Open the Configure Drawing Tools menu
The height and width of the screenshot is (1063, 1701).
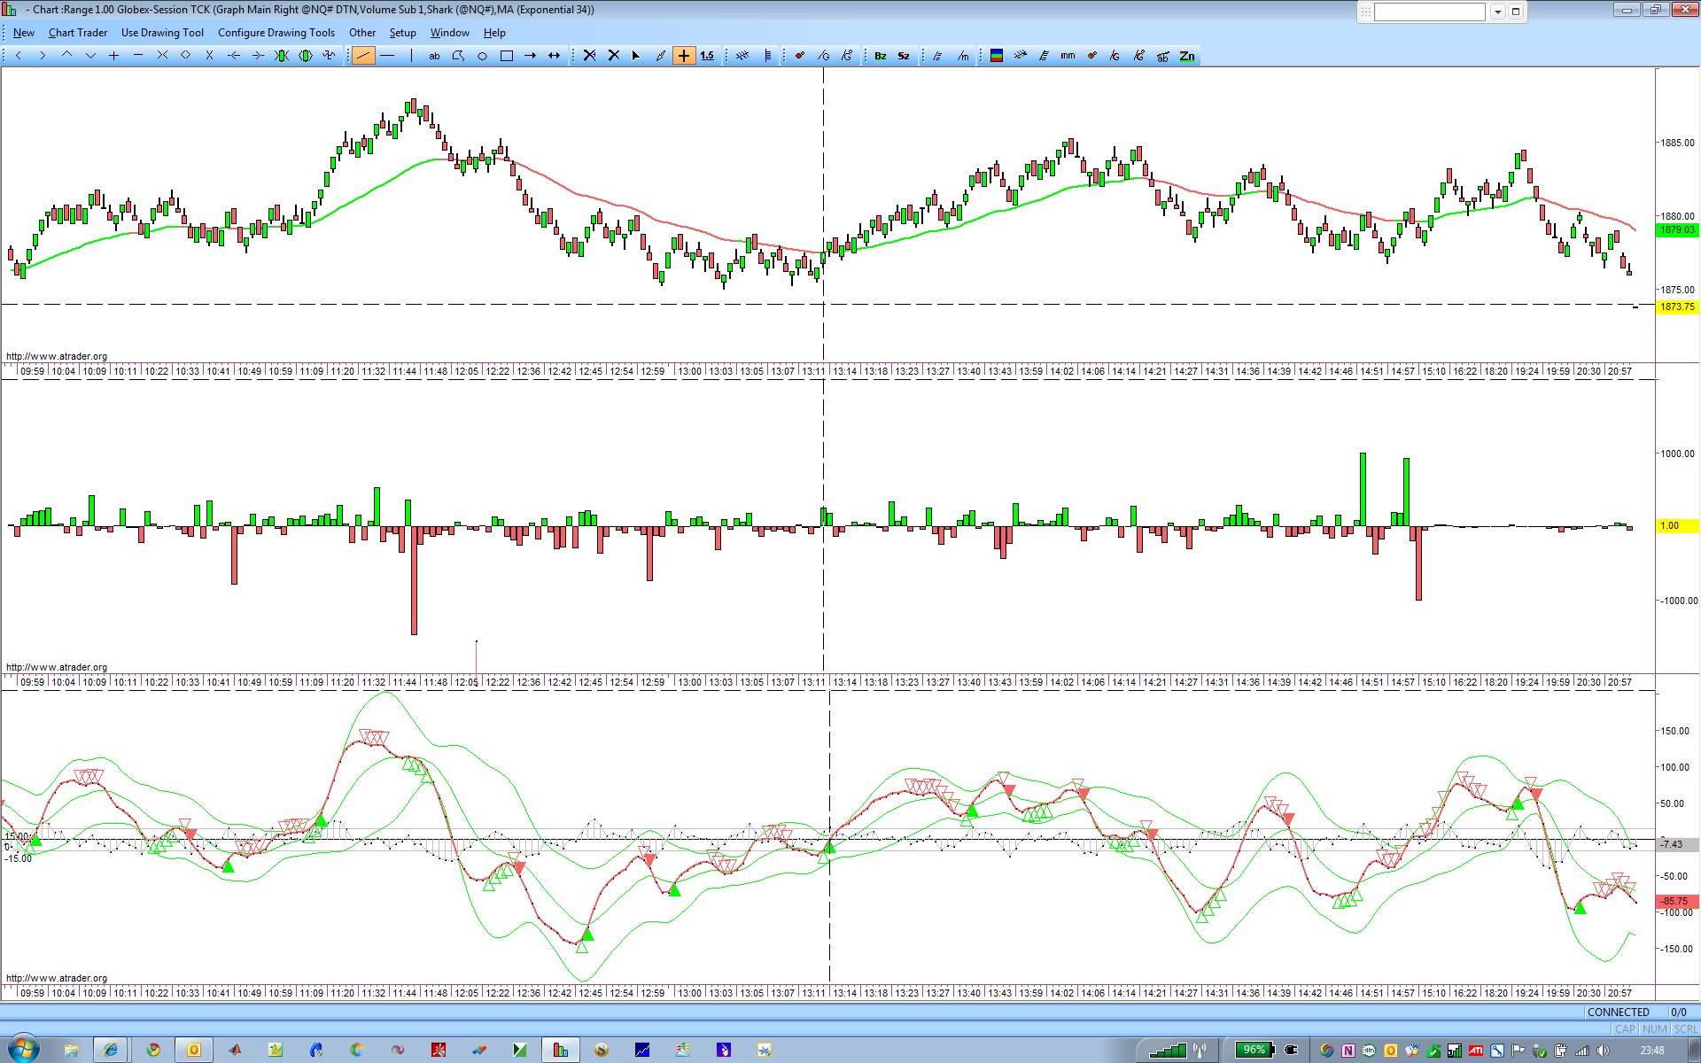276,33
